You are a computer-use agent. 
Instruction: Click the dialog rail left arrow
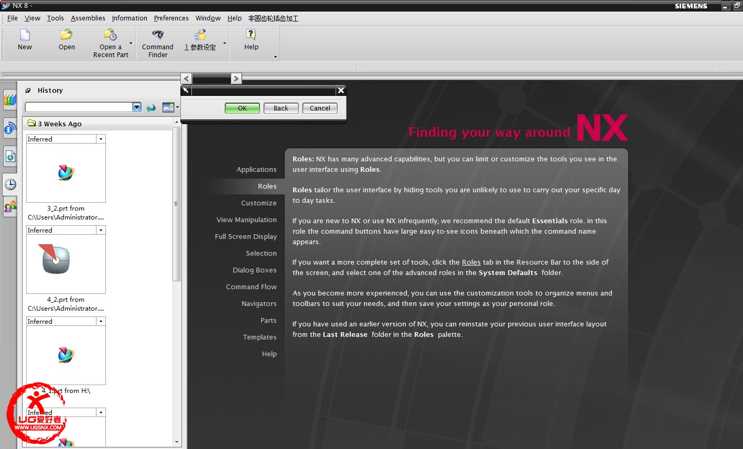pyautogui.click(x=186, y=79)
